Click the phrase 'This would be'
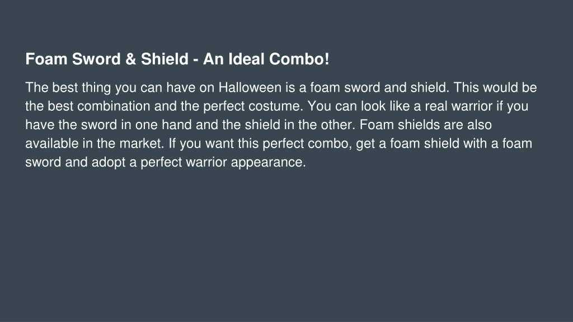Viewport: 573px width, 322px height. [495, 88]
